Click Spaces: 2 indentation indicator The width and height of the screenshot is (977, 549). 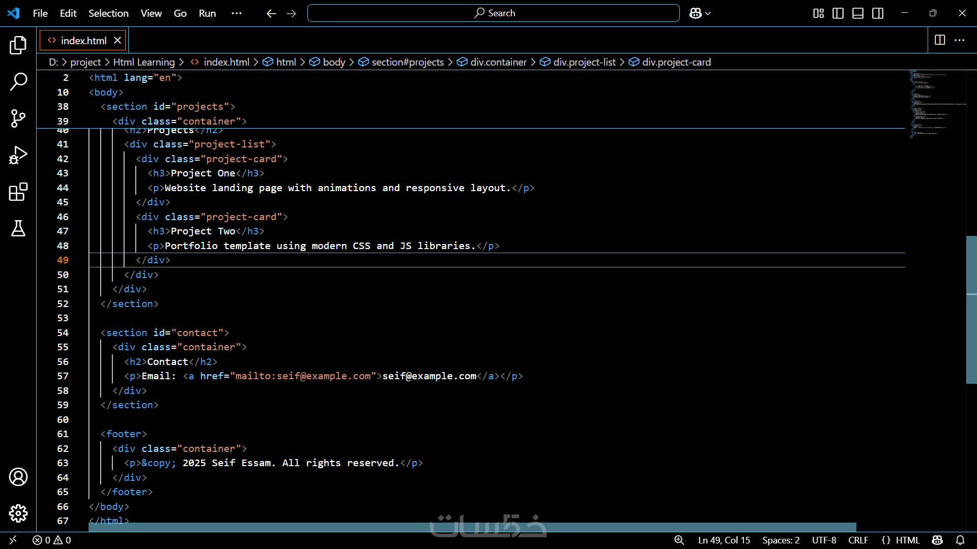781,540
